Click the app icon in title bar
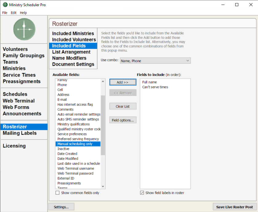The height and width of the screenshot is (212, 258). [x=5, y=5]
